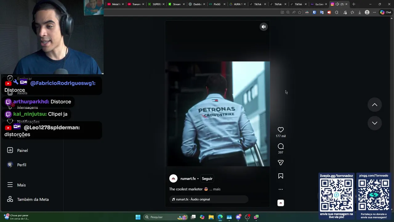The height and width of the screenshot is (222, 394).
Task: Open the reel comments bubble icon
Action: [x=280, y=146]
